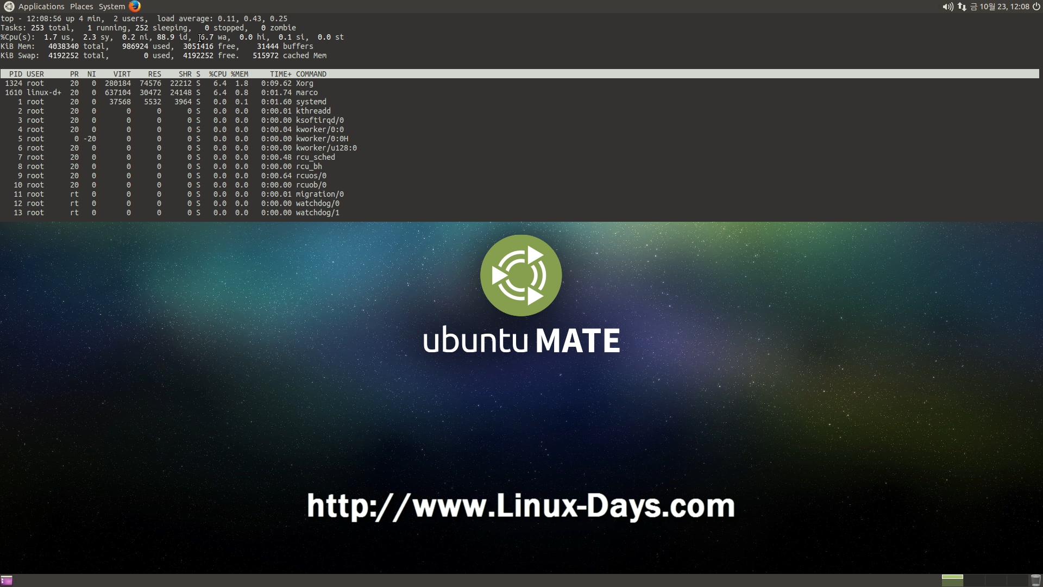Switch to the third workspace in switcher
This screenshot has height=587, width=1043.
click(996, 580)
